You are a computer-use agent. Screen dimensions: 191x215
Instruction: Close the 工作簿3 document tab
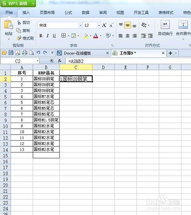coord(163,53)
